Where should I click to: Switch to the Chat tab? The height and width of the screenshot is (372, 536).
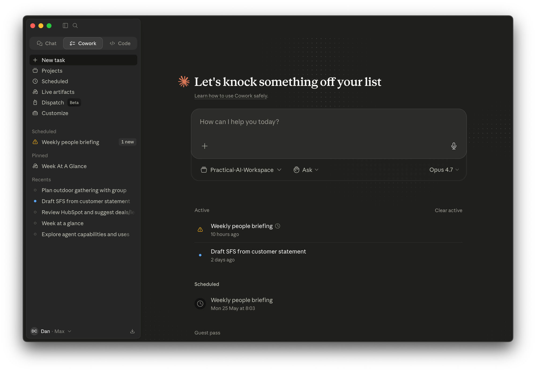47,43
